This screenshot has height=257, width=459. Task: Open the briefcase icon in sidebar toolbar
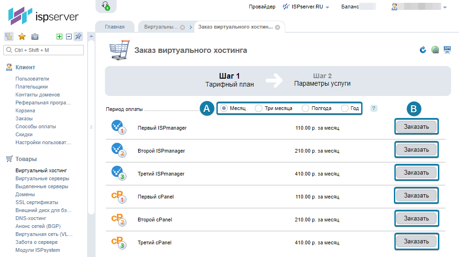[x=35, y=37]
